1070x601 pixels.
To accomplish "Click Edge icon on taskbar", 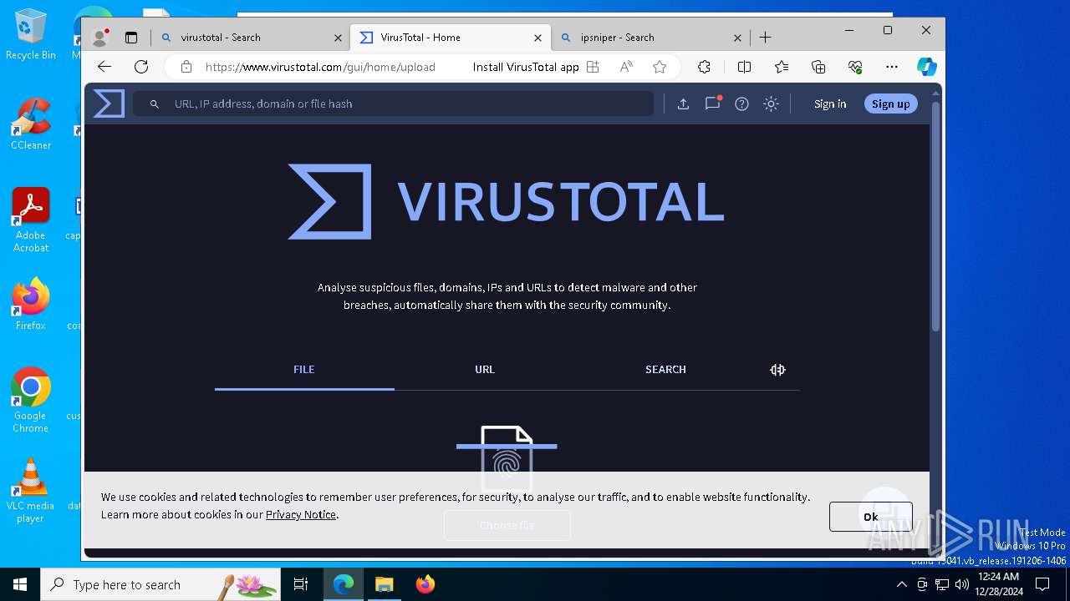I will (344, 584).
